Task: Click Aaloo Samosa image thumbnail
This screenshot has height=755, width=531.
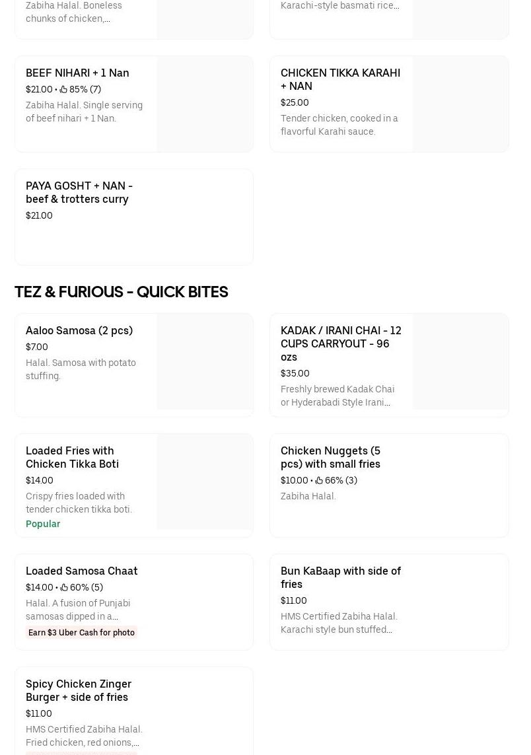Action: pos(205,361)
